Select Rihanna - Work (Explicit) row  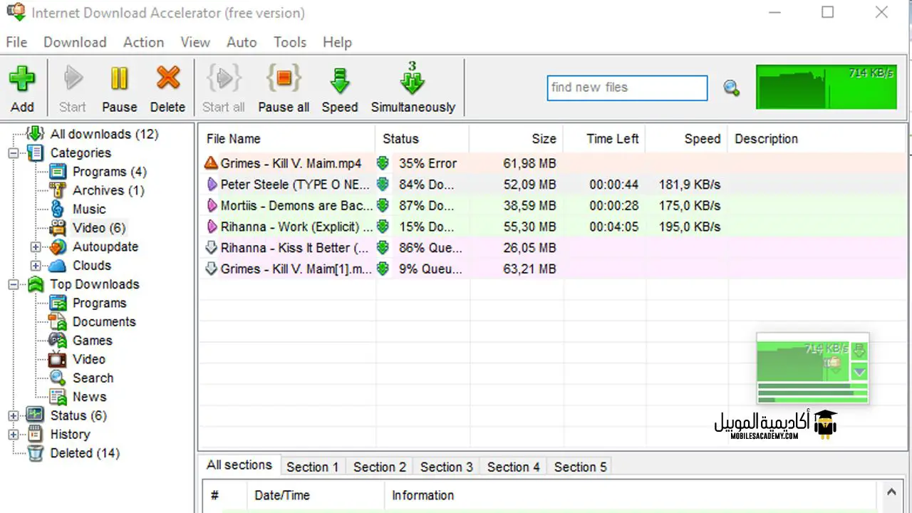[x=552, y=227]
